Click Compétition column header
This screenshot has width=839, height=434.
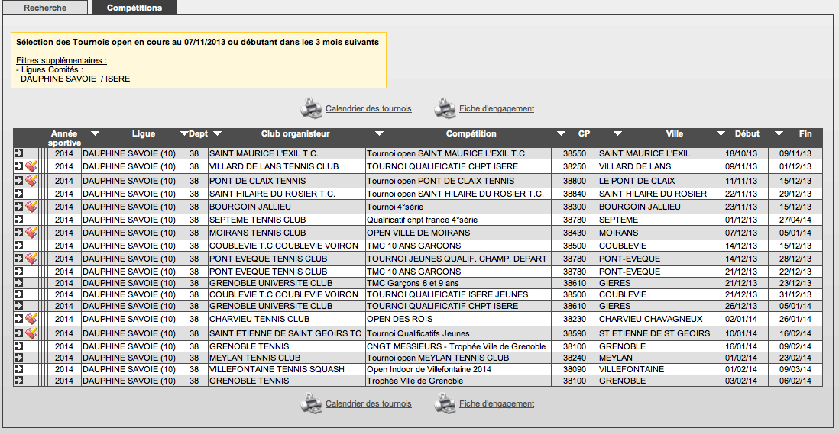click(471, 133)
